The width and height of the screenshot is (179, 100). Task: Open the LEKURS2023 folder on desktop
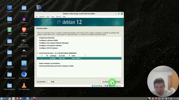pyautogui.click(x=24, y=9)
